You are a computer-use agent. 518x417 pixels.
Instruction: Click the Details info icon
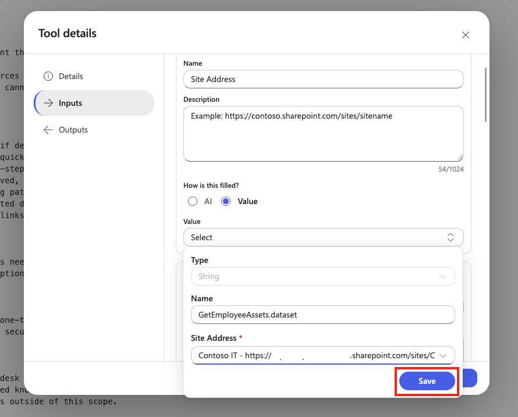coord(48,76)
